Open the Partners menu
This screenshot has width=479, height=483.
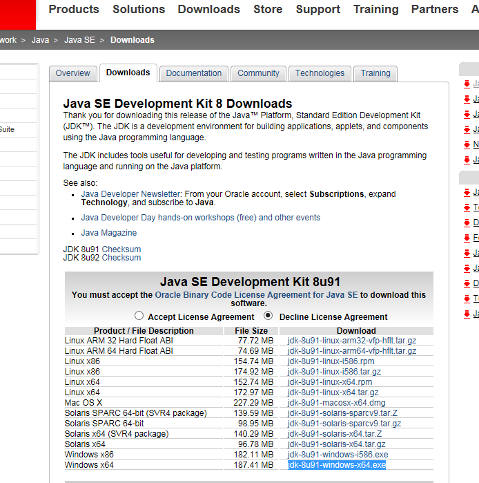tap(435, 9)
